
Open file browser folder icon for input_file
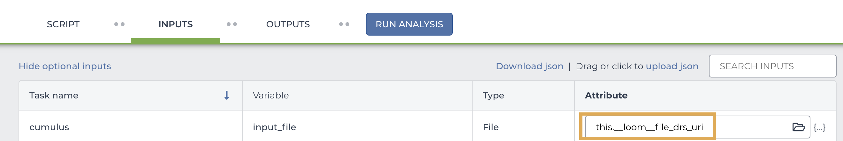pyautogui.click(x=798, y=127)
